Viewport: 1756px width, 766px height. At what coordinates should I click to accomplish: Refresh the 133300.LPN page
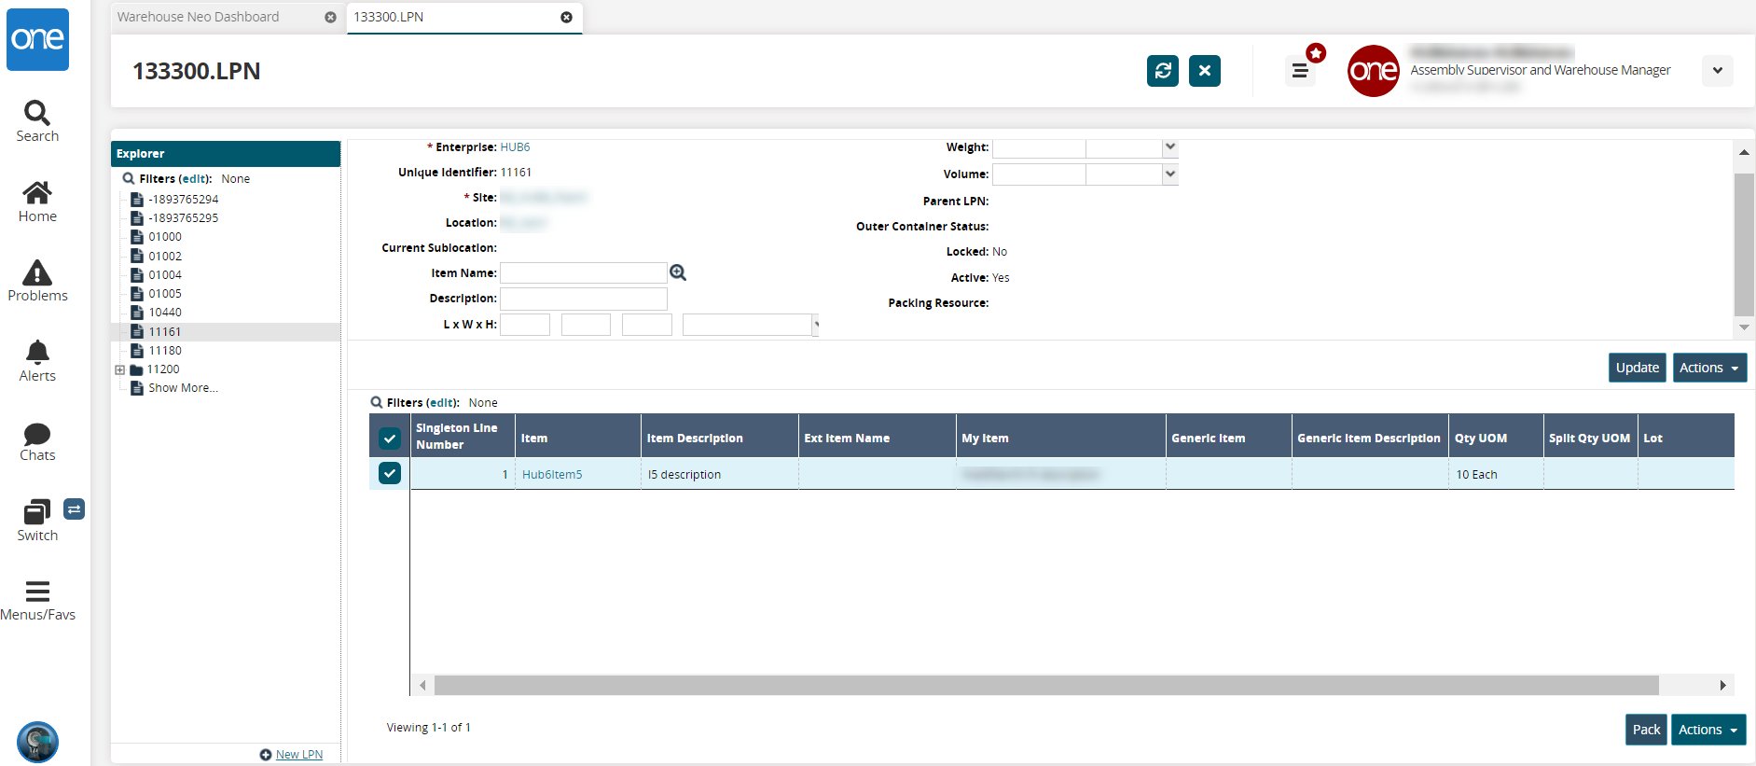click(1163, 71)
